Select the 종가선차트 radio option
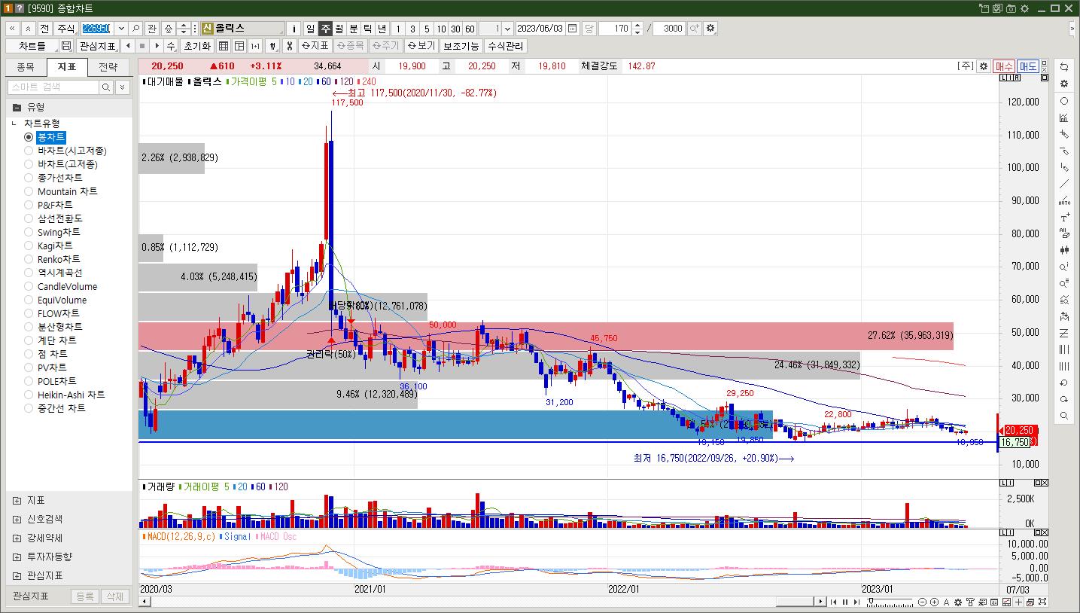Viewport: 1080px width, 613px height. pyautogui.click(x=29, y=178)
